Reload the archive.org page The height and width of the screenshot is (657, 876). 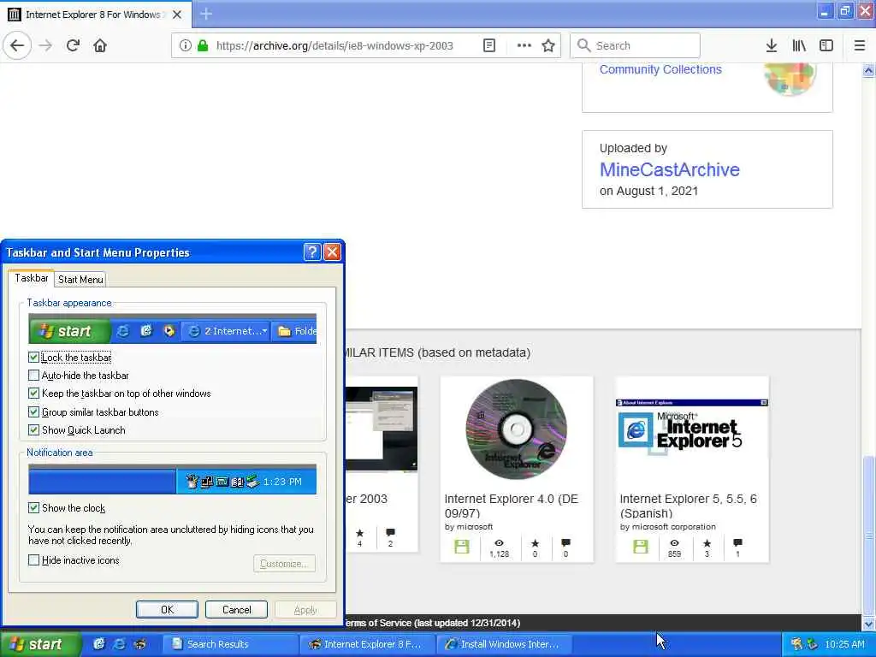click(74, 46)
